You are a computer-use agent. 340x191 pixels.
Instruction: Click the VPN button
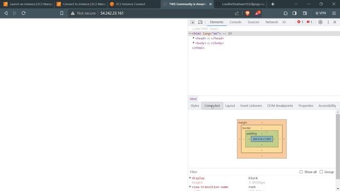click(321, 13)
